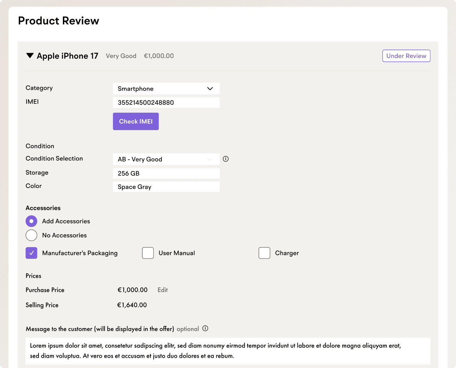This screenshot has width=456, height=368.
Task: Uncheck the Manufacturer's Packaging checkbox
Action: [x=31, y=253]
